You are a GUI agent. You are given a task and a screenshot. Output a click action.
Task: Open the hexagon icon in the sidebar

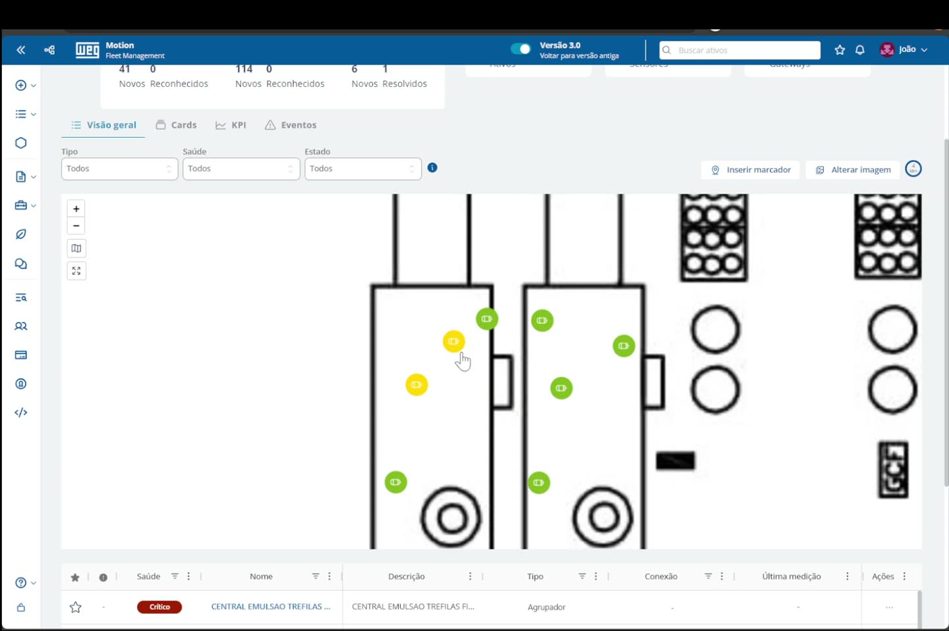[x=21, y=143]
